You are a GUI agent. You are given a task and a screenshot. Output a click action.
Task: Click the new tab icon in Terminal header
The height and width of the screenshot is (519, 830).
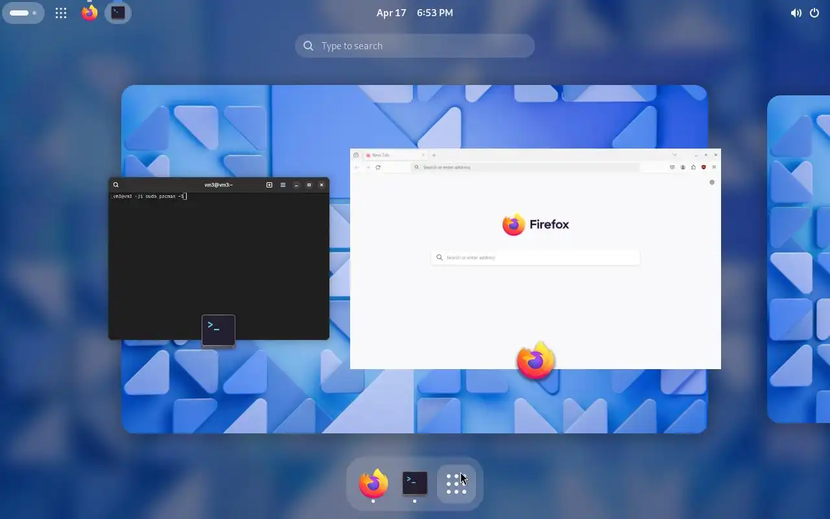tap(269, 185)
